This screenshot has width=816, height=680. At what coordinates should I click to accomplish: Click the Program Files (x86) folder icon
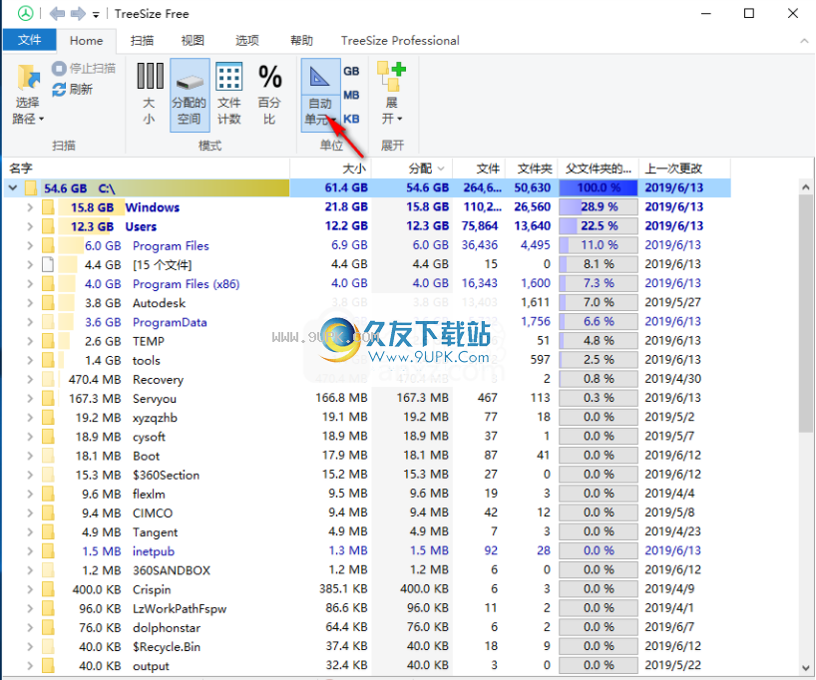point(48,284)
